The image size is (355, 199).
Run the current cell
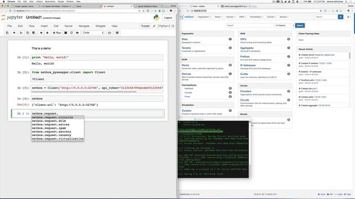click(x=57, y=33)
